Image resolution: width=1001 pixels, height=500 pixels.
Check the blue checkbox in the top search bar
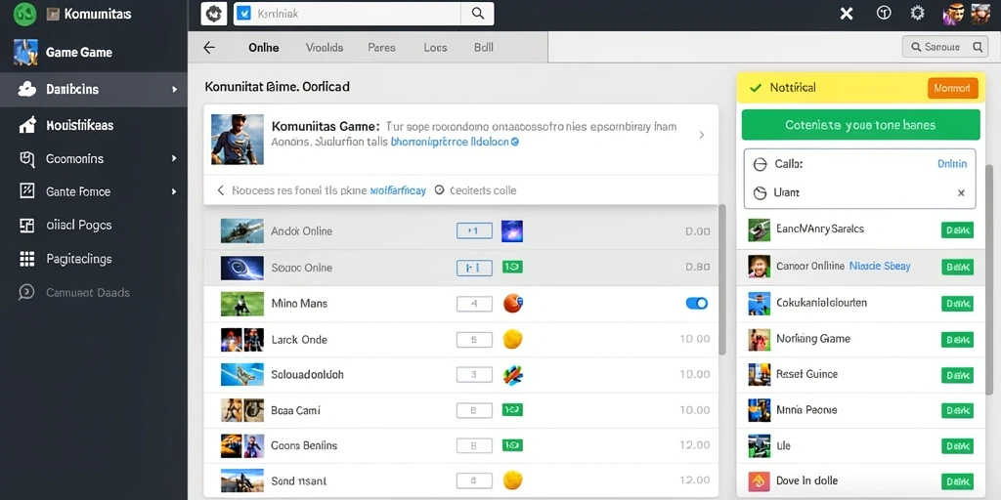pyautogui.click(x=243, y=13)
